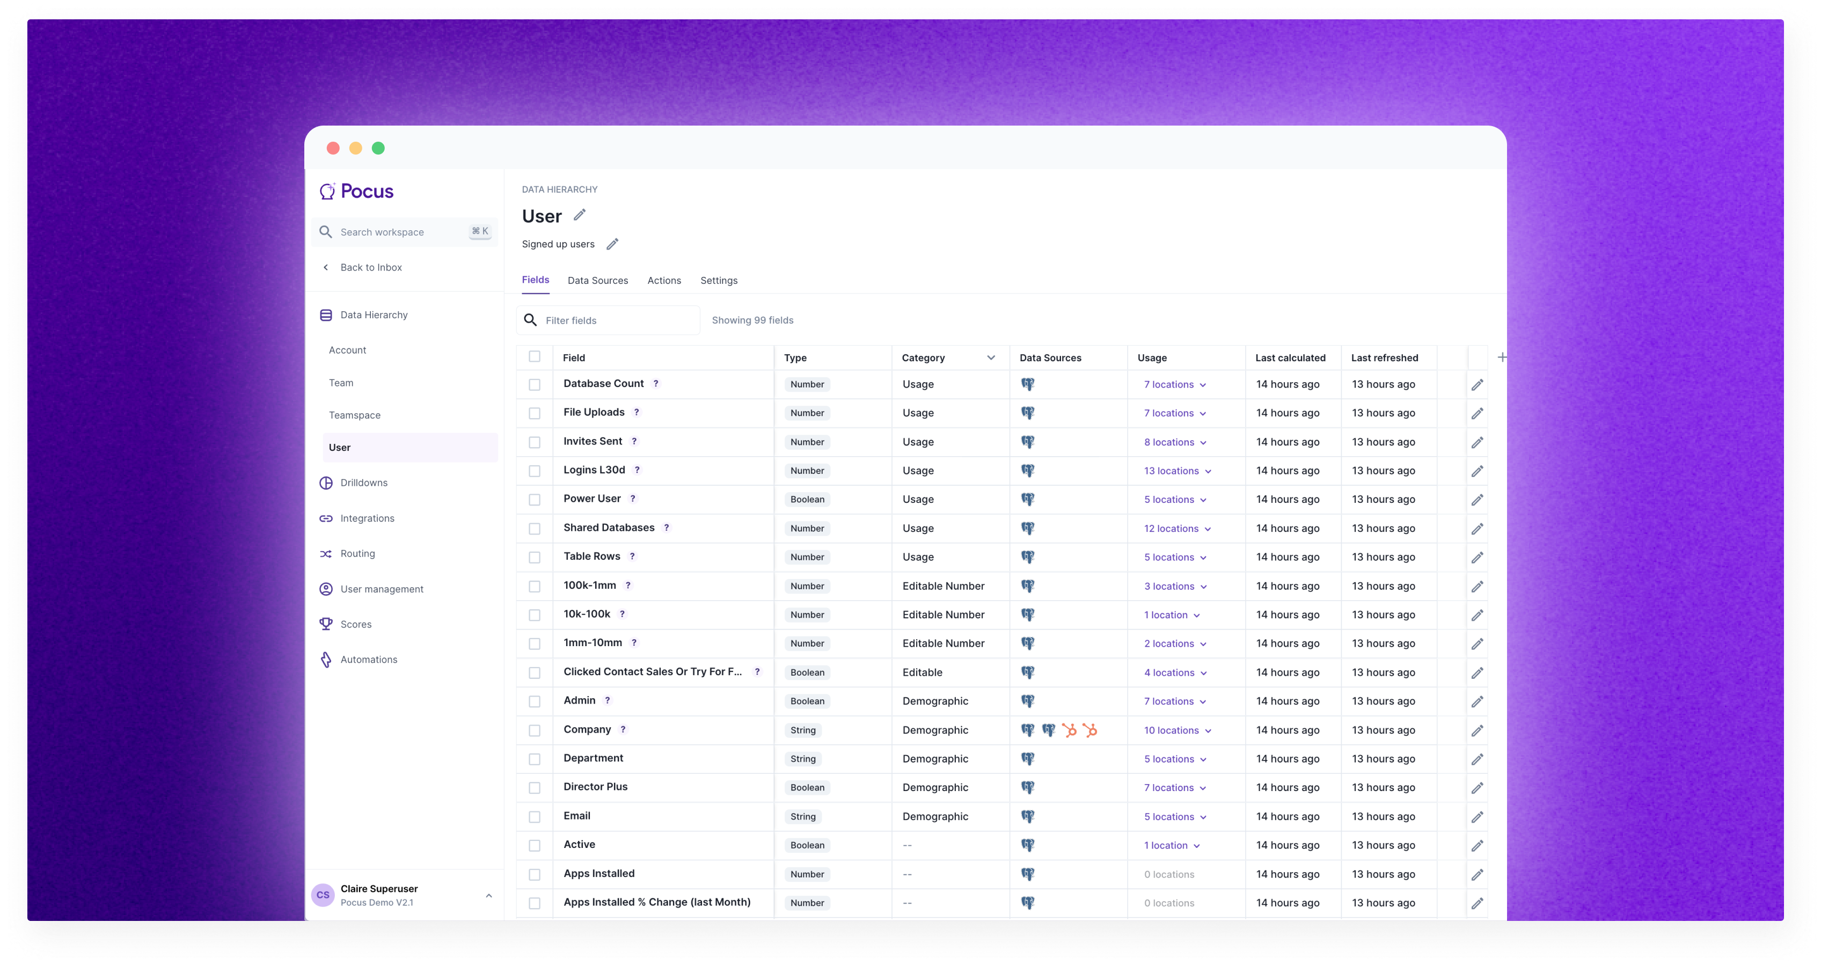This screenshot has height=966, width=1821.
Task: Click help icon beside Logins L30d
Action: 637,470
